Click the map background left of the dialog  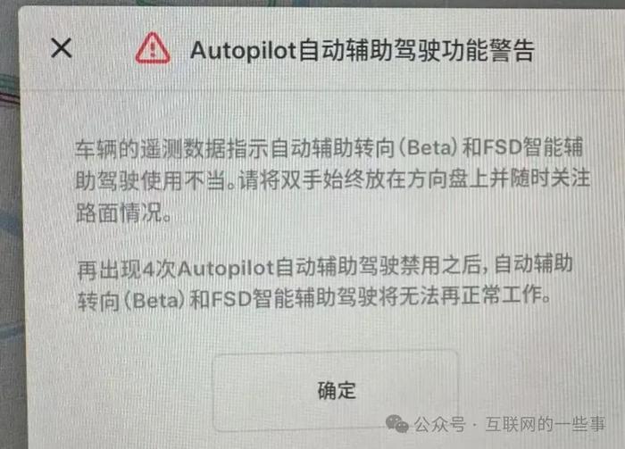coord(9,223)
